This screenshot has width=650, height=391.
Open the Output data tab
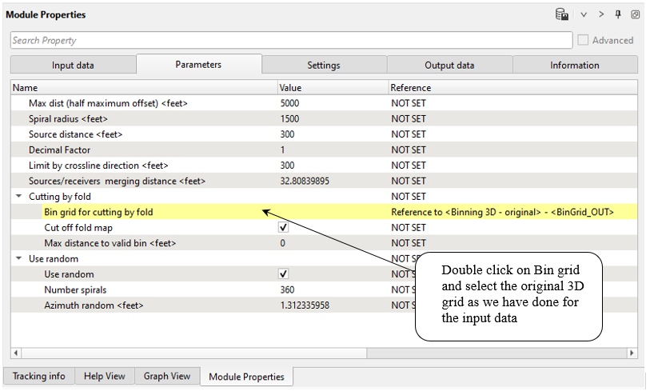coord(449,66)
